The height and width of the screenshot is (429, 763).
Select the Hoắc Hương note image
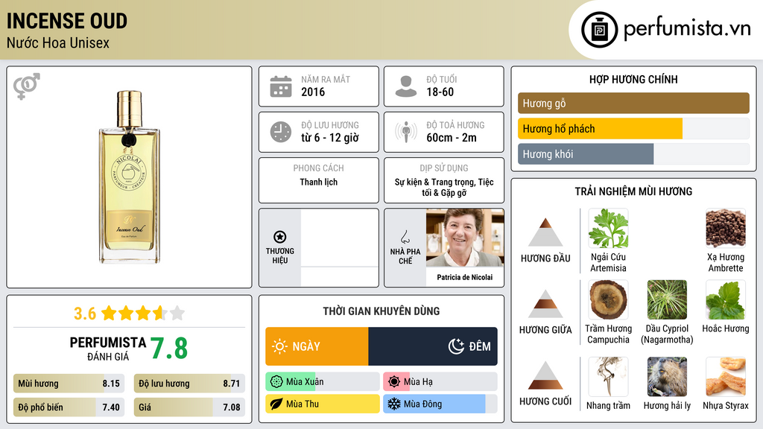click(x=726, y=300)
